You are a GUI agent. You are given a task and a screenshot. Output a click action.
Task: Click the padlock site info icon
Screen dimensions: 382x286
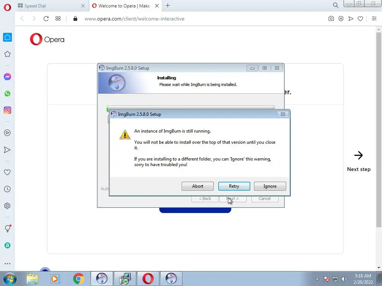tap(75, 19)
